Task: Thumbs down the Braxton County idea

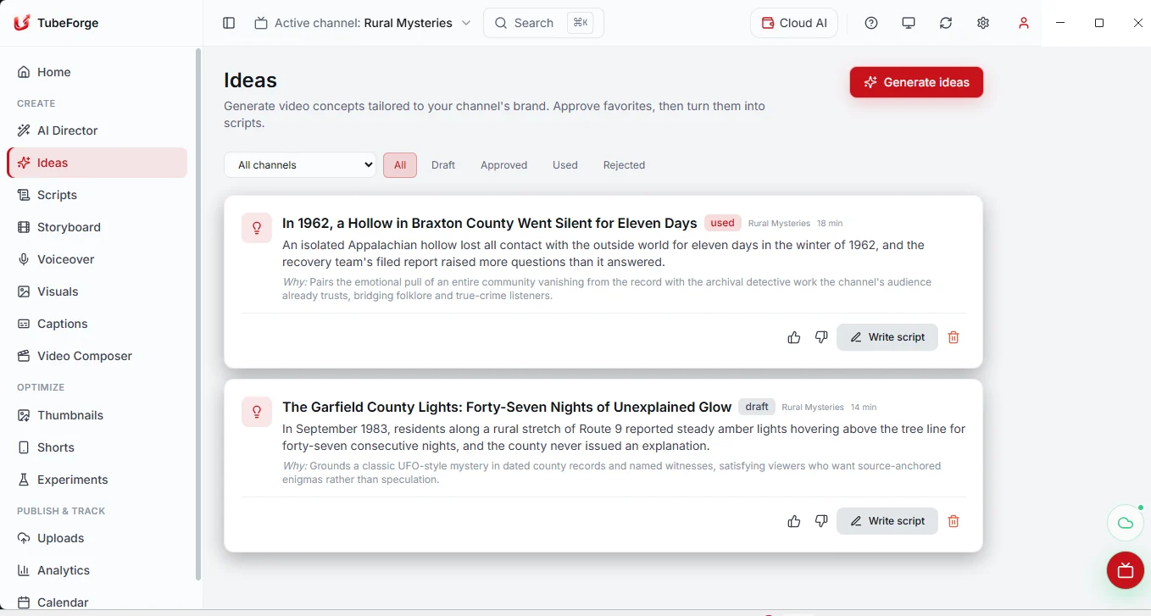Action: (821, 337)
